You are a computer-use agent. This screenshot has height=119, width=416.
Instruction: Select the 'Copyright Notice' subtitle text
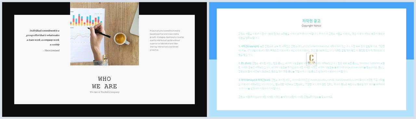pyautogui.click(x=311, y=26)
